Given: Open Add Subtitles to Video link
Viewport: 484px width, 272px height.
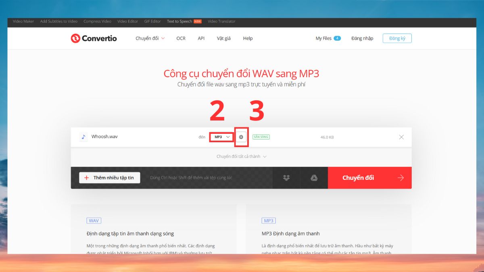Looking at the screenshot, I should pyautogui.click(x=59, y=21).
